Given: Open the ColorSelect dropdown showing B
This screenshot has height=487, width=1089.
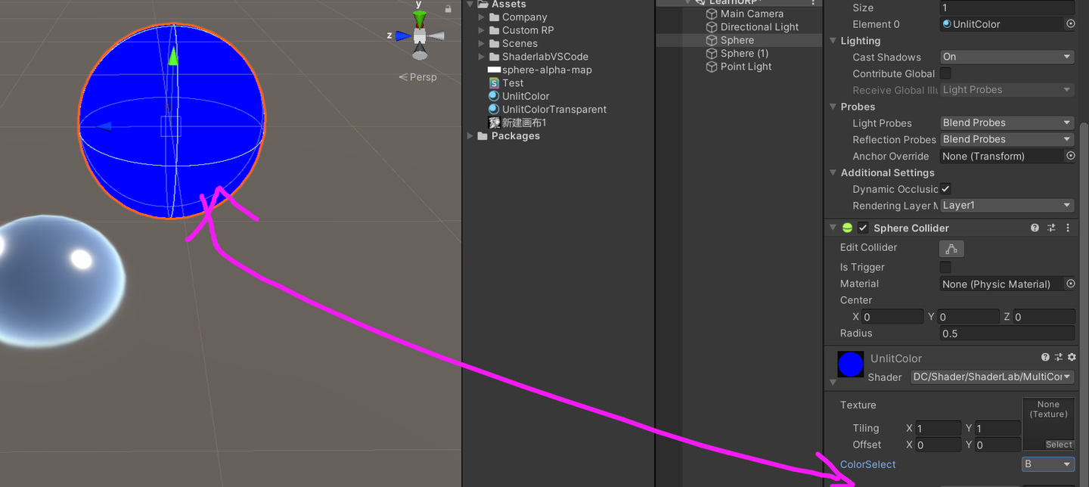Looking at the screenshot, I should point(1048,464).
